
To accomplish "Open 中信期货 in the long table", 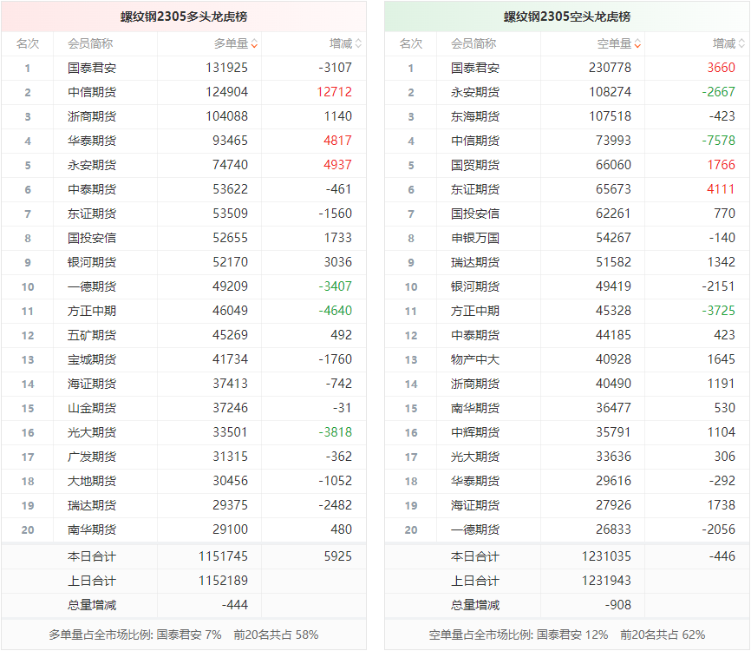I will pos(91,92).
